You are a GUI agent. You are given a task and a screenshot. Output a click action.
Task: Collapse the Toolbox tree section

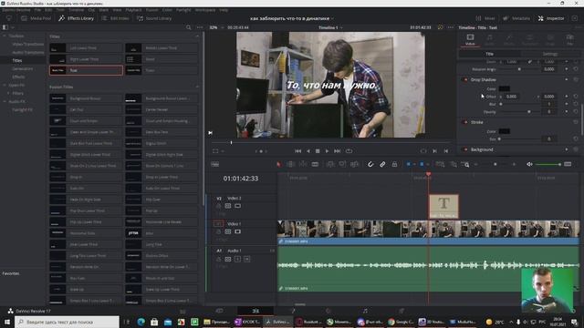coord(5,36)
